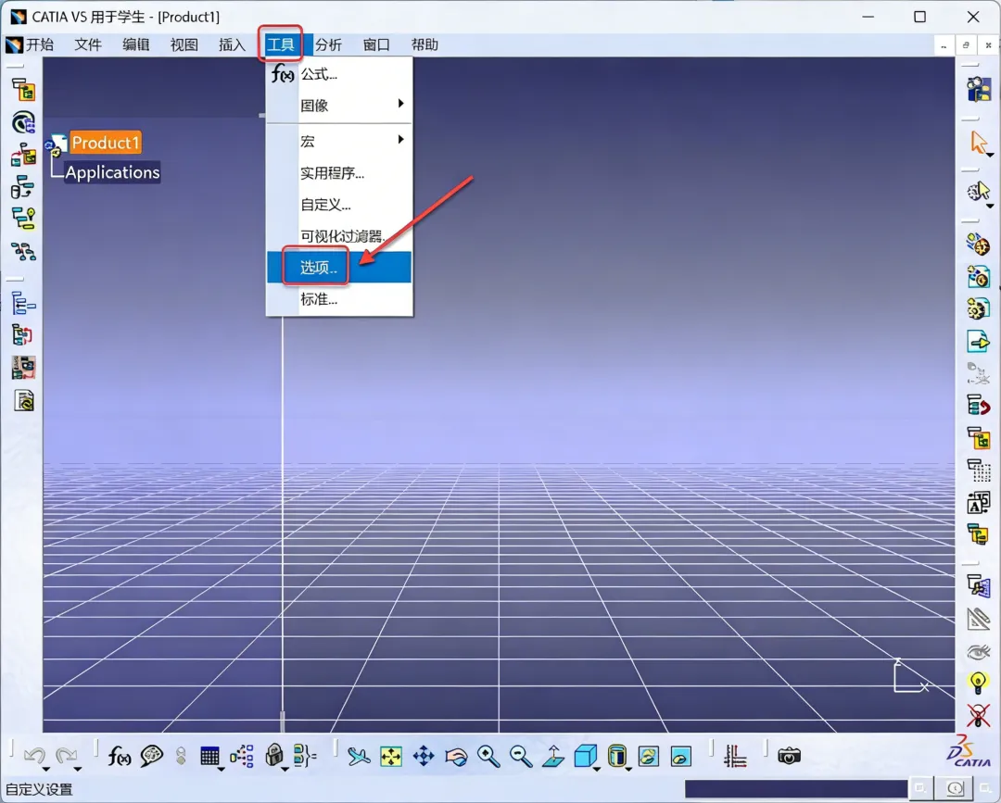Click the Zoom Out magnifier
1001x803 pixels.
[x=521, y=757]
